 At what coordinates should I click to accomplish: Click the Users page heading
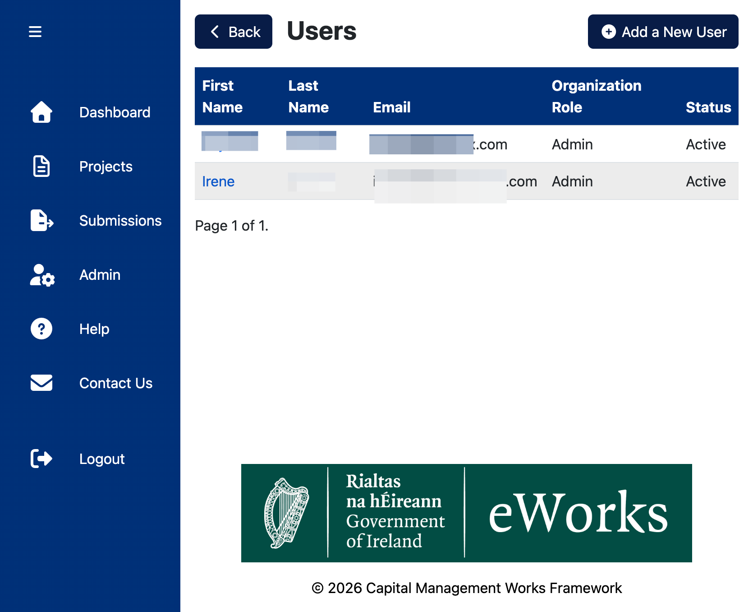(322, 31)
